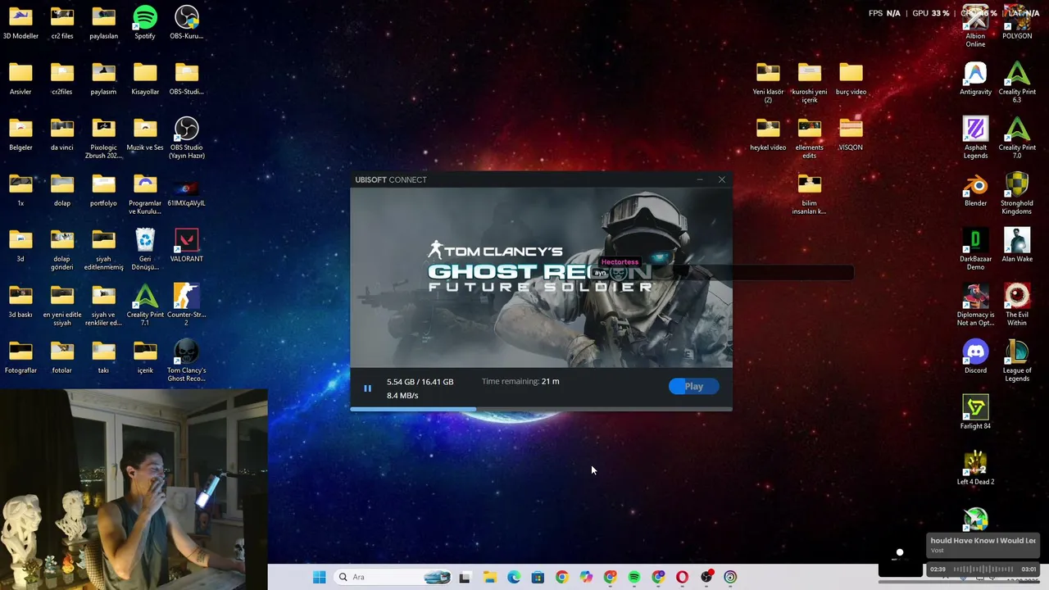Viewport: 1049px width, 590px height.
Task: Open Antigravity desktop shortcut
Action: tap(975, 79)
